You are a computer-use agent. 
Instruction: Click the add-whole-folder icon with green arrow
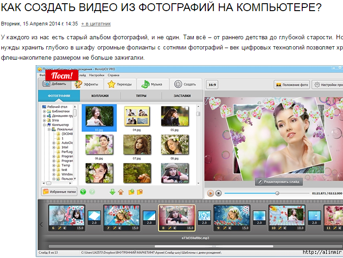[131, 192]
